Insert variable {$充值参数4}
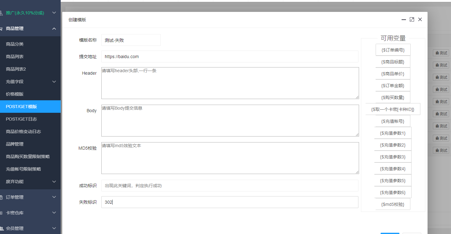Viewport: 451px width, 234px height. click(393, 169)
